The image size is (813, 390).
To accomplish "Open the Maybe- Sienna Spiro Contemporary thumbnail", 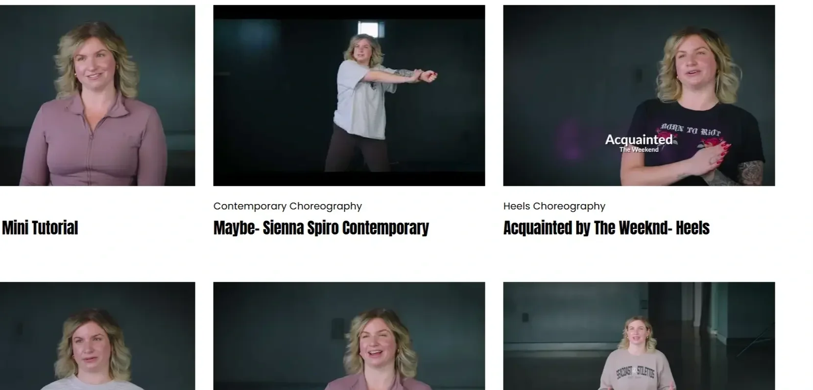I will point(349,95).
